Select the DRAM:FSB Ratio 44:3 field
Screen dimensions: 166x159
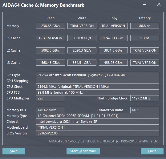pos(145,110)
